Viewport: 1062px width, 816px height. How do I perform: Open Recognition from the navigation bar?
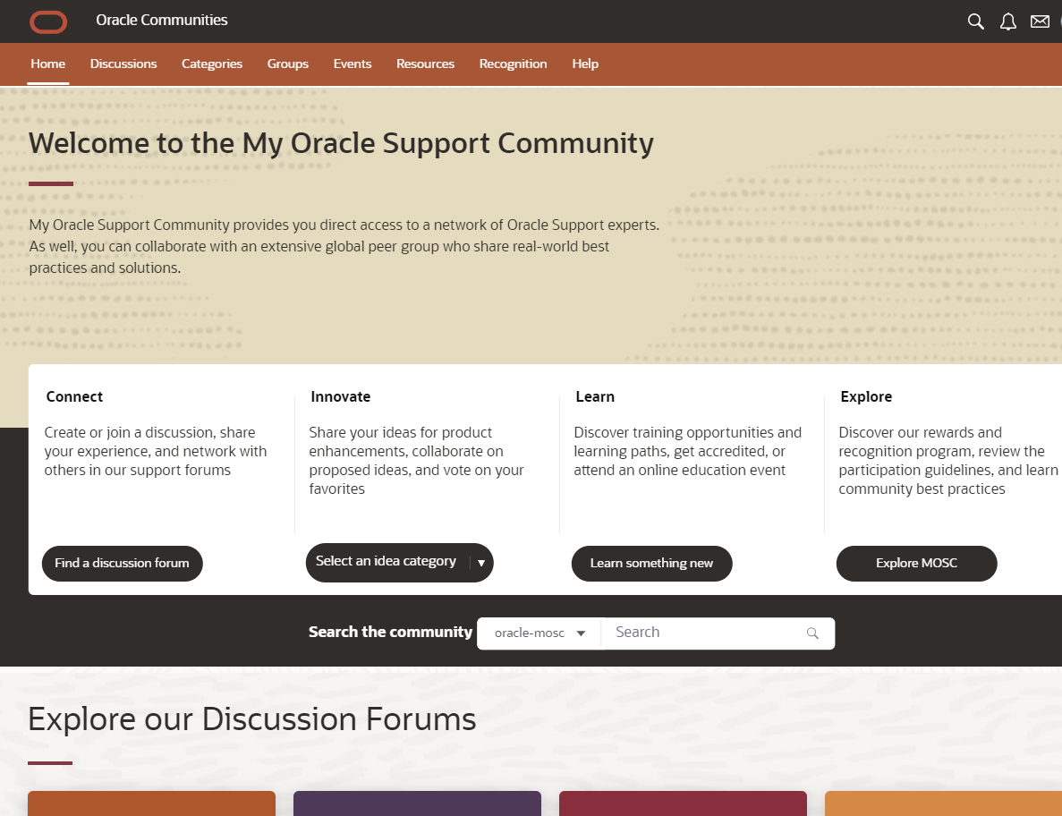(513, 64)
